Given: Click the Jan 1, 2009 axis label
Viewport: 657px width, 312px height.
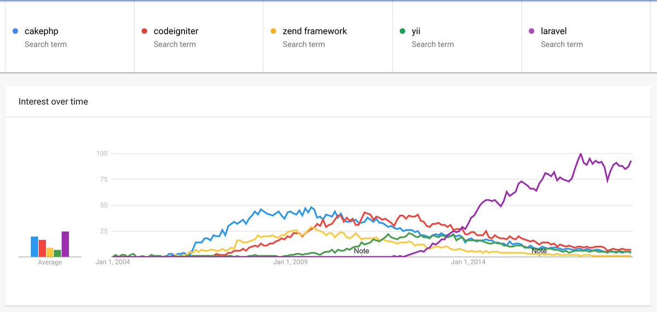Looking at the screenshot, I should pyautogui.click(x=290, y=262).
